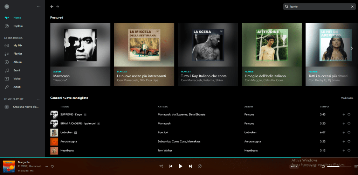Click Vedi tutto for recommended songs
The height and width of the screenshot is (175, 358).
pos(347,98)
